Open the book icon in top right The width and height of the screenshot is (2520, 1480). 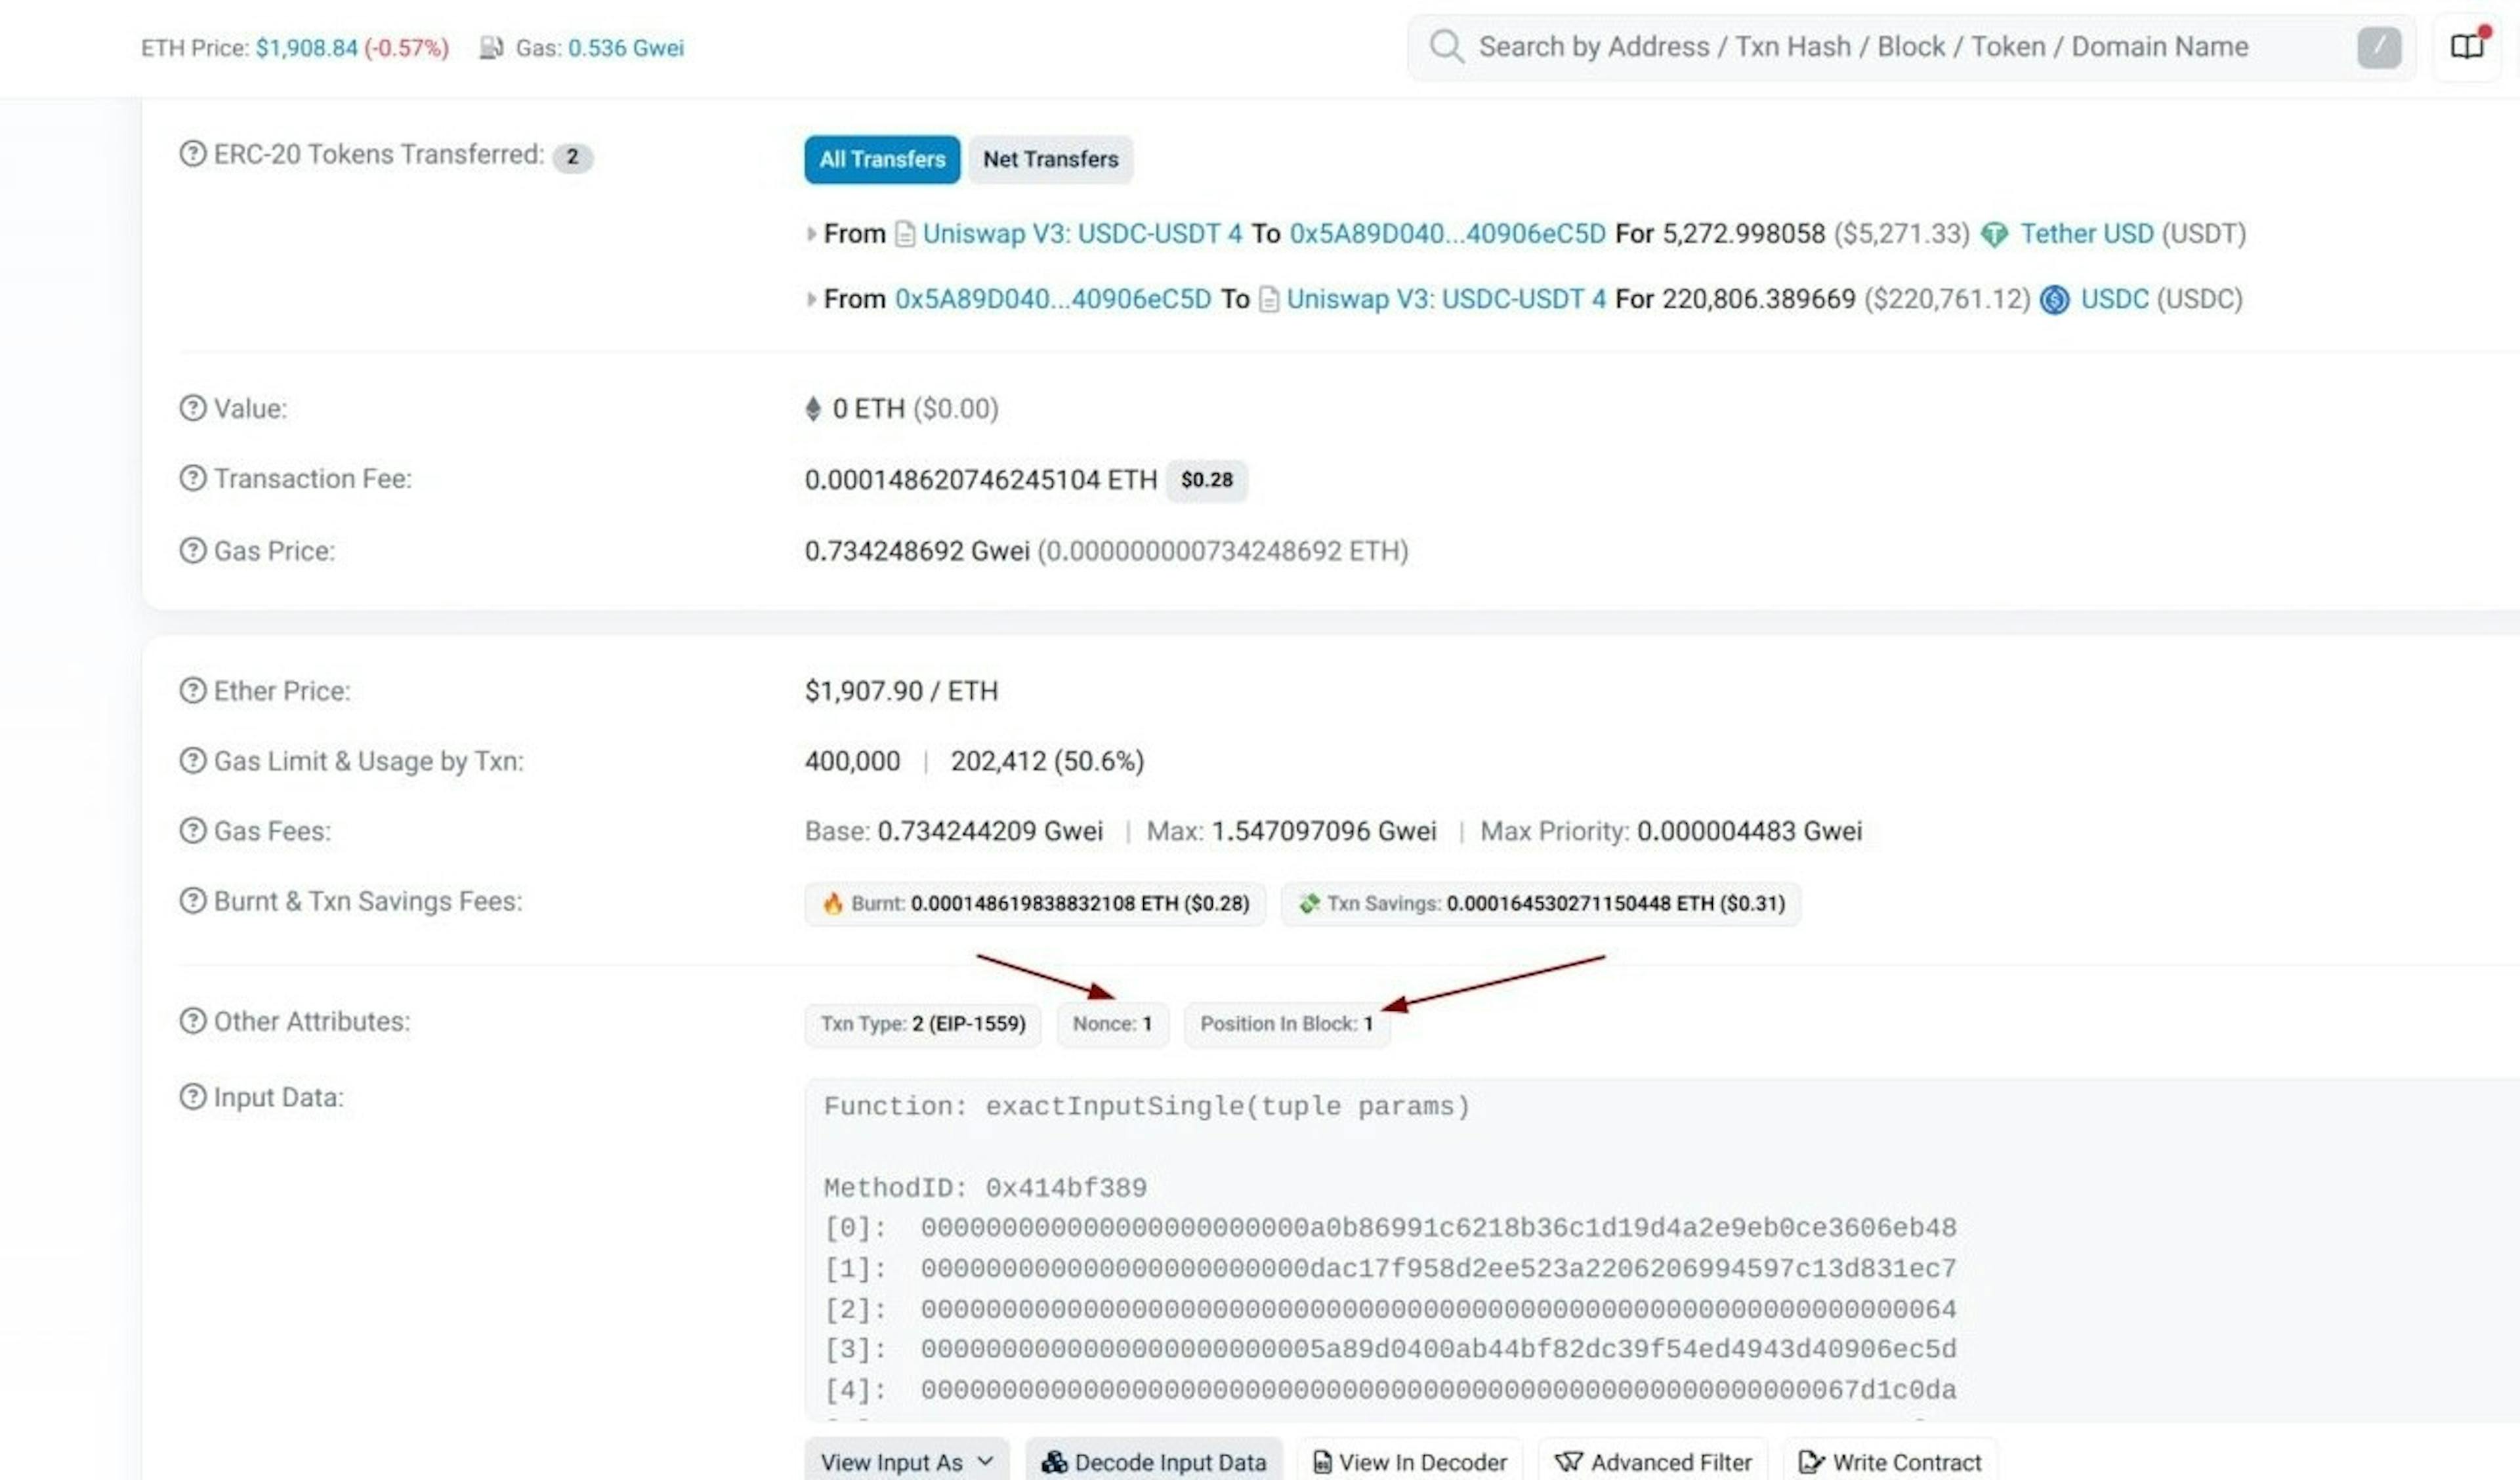click(x=2466, y=46)
